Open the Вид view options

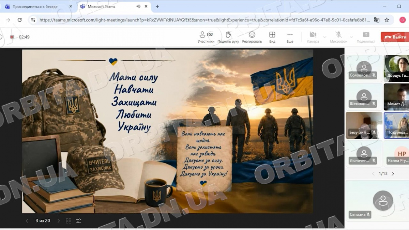pyautogui.click(x=272, y=37)
